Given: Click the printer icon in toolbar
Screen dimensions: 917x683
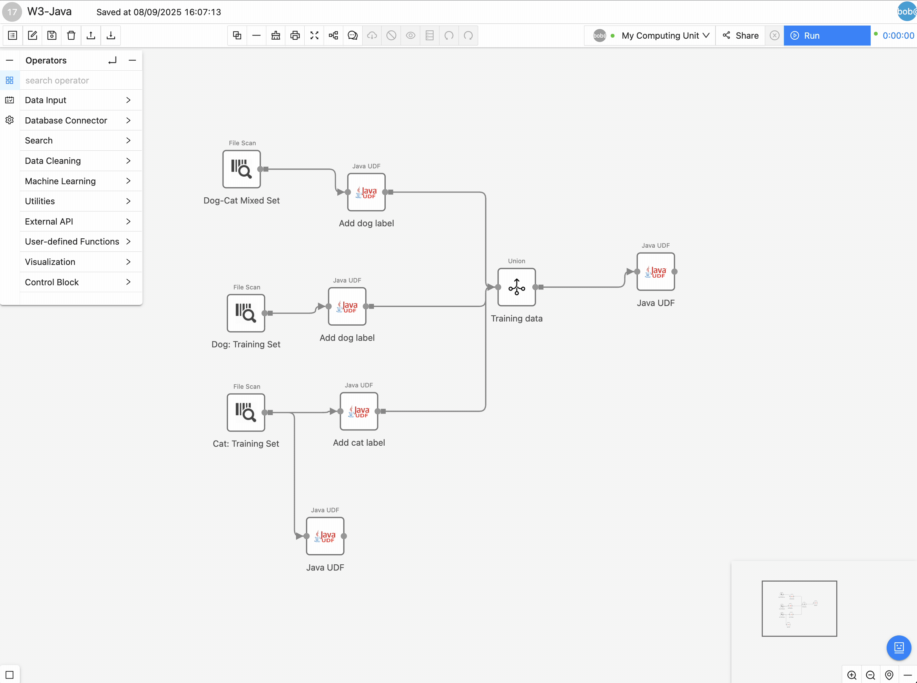Looking at the screenshot, I should pyautogui.click(x=295, y=36).
